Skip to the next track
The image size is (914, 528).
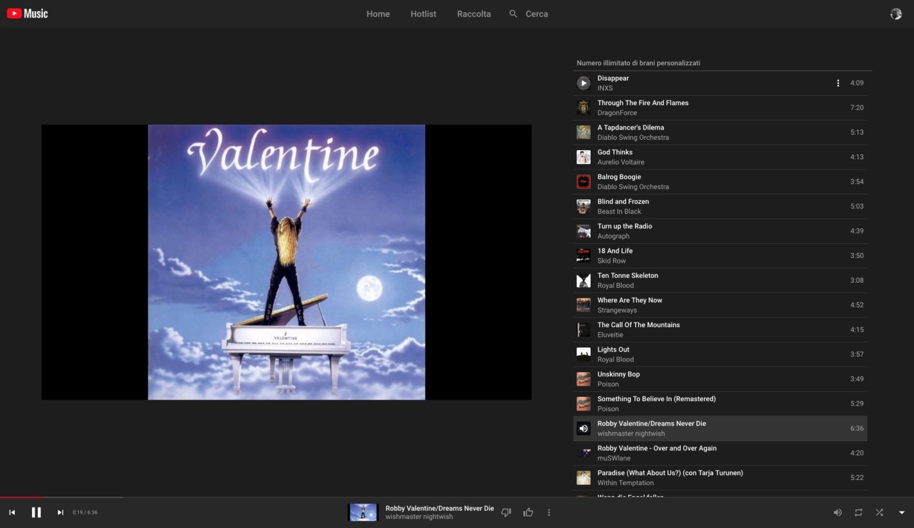click(60, 513)
